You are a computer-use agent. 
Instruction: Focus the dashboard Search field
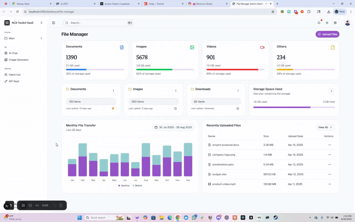tap(98, 23)
